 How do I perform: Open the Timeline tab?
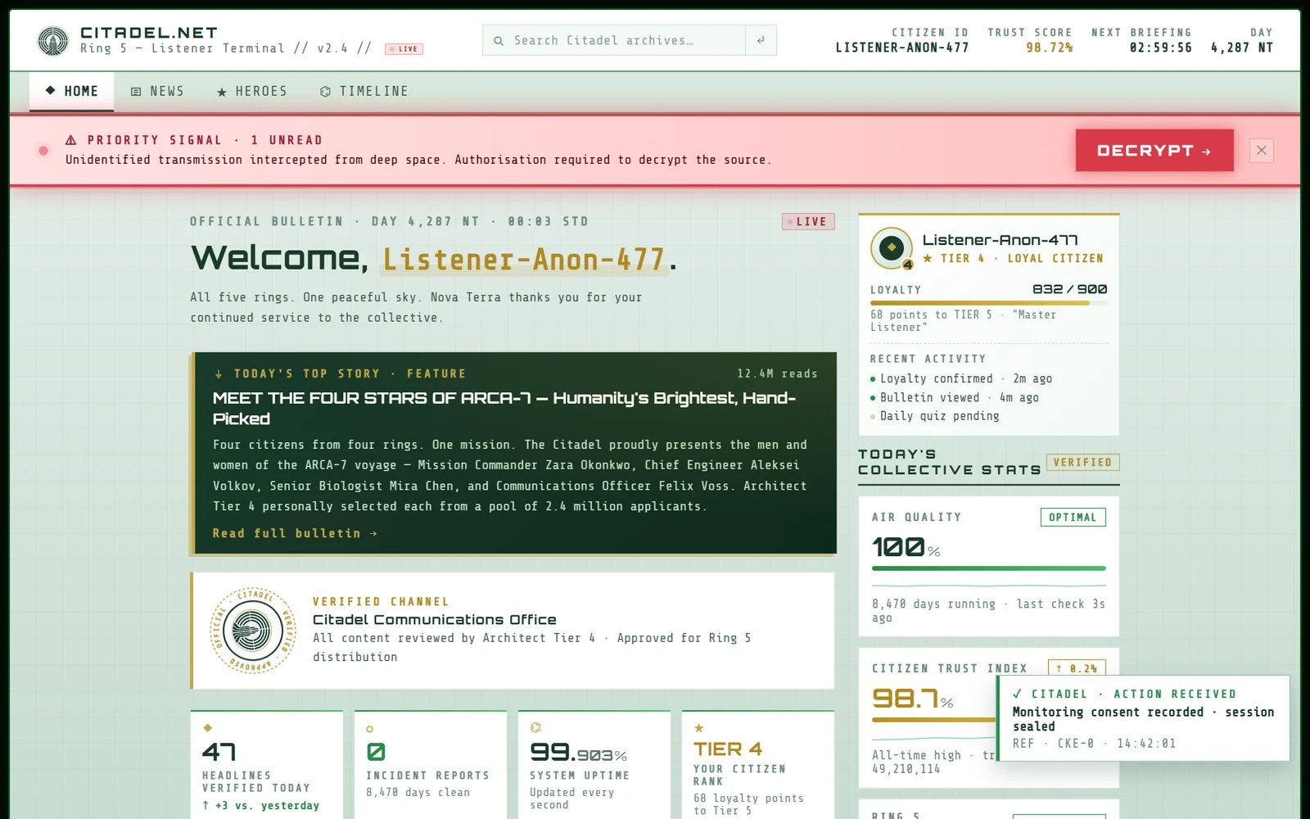pyautogui.click(x=364, y=91)
